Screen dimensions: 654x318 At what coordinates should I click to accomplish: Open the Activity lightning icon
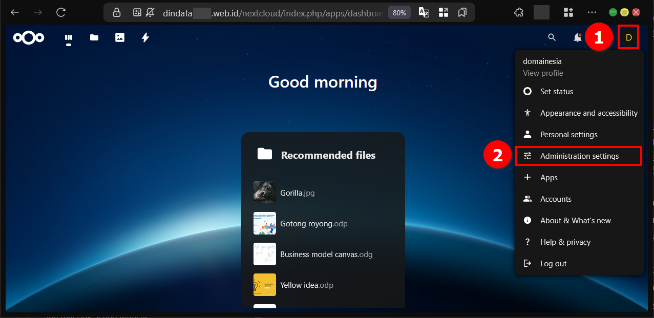(x=145, y=37)
